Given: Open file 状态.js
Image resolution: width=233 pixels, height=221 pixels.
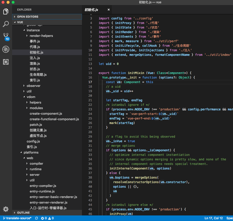Looking at the screenshot, I should [x=47, y=69].
